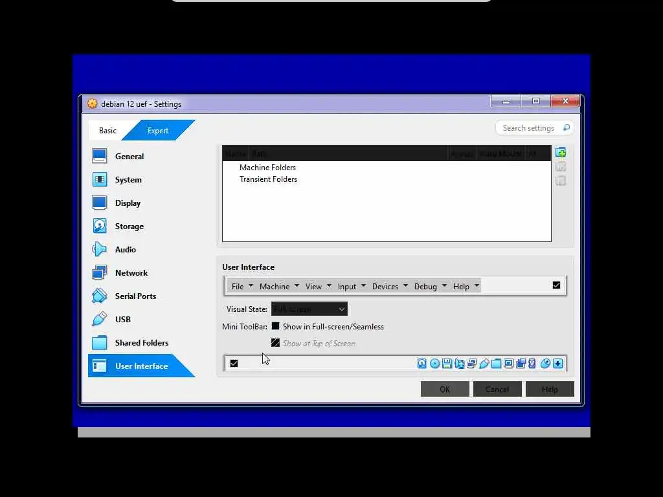663x497 pixels.
Task: Enable Show in Full-screen/Seamless checkbox
Action: 275,326
